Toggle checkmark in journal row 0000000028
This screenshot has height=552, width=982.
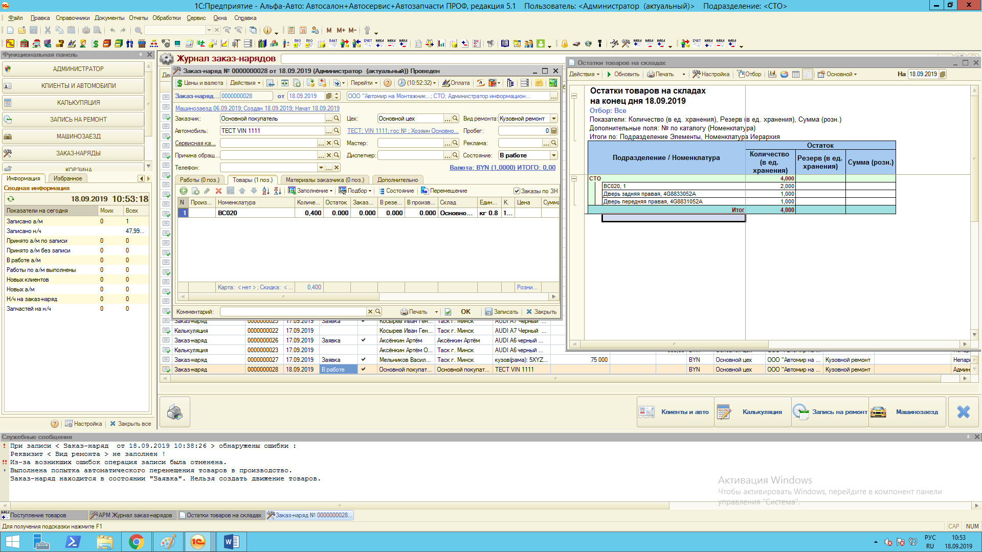(363, 369)
